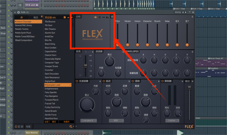Open the Low pass 12 filter type dropdown
The height and width of the screenshot is (135, 227).
coord(88,121)
